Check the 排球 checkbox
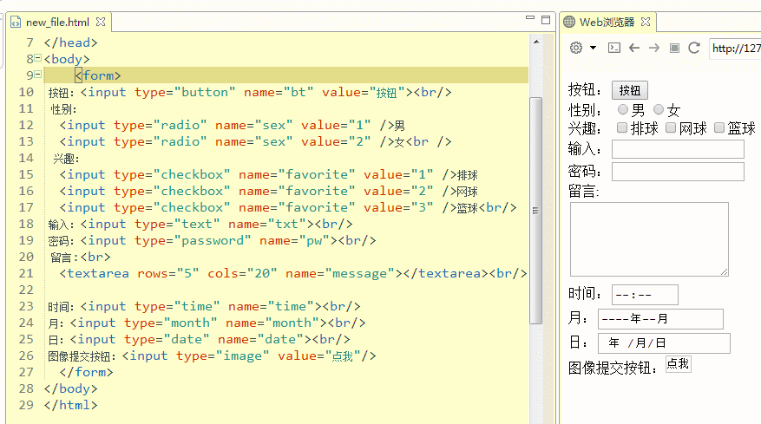The image size is (761, 424). click(622, 127)
